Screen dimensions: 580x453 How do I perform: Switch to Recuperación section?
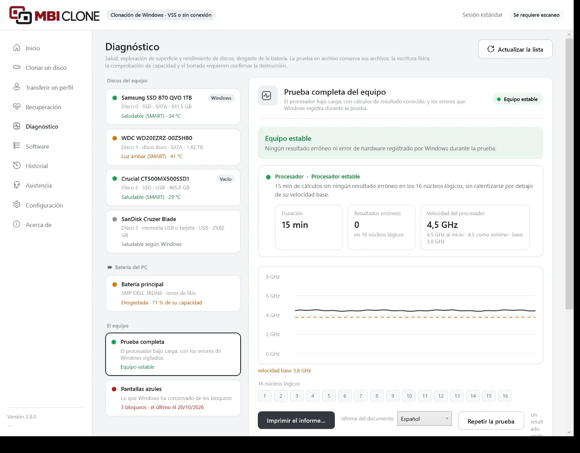point(46,107)
